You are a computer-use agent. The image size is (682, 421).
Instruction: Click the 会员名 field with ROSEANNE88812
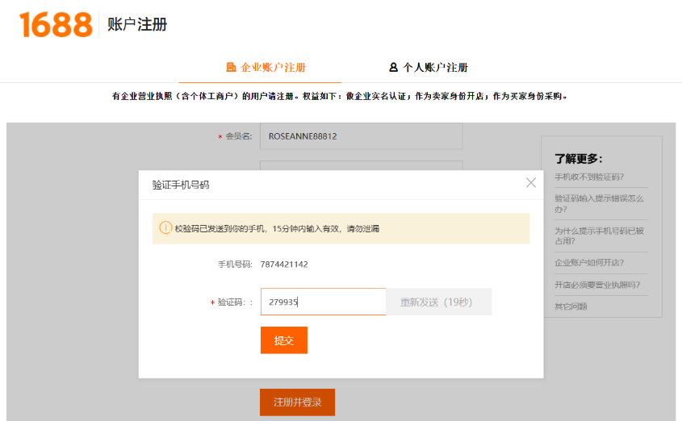coord(362,136)
